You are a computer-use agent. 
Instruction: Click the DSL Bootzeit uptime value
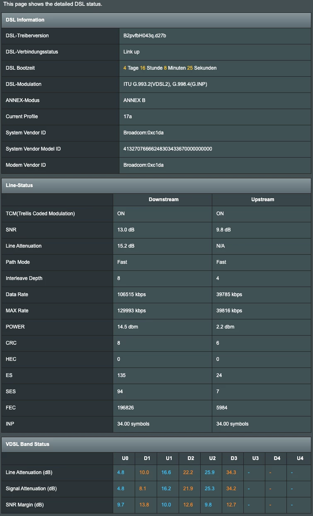coord(170,68)
